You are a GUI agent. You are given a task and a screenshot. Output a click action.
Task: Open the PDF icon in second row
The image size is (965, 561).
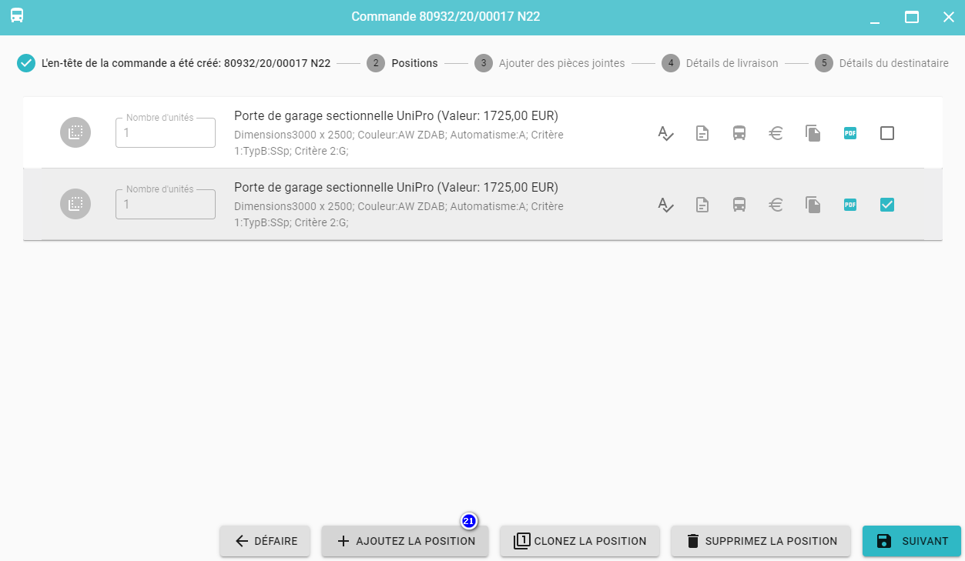850,205
